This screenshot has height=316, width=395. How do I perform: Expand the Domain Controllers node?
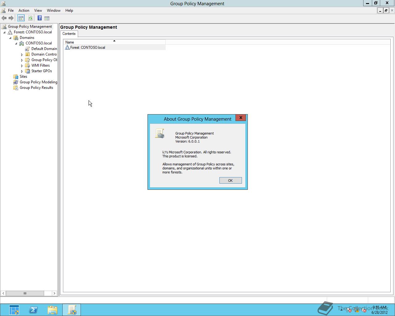[x=22, y=55]
